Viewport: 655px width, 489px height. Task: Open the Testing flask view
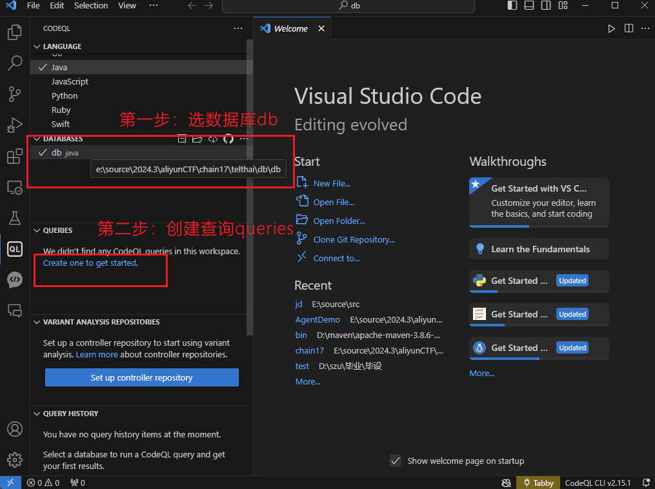[15, 218]
